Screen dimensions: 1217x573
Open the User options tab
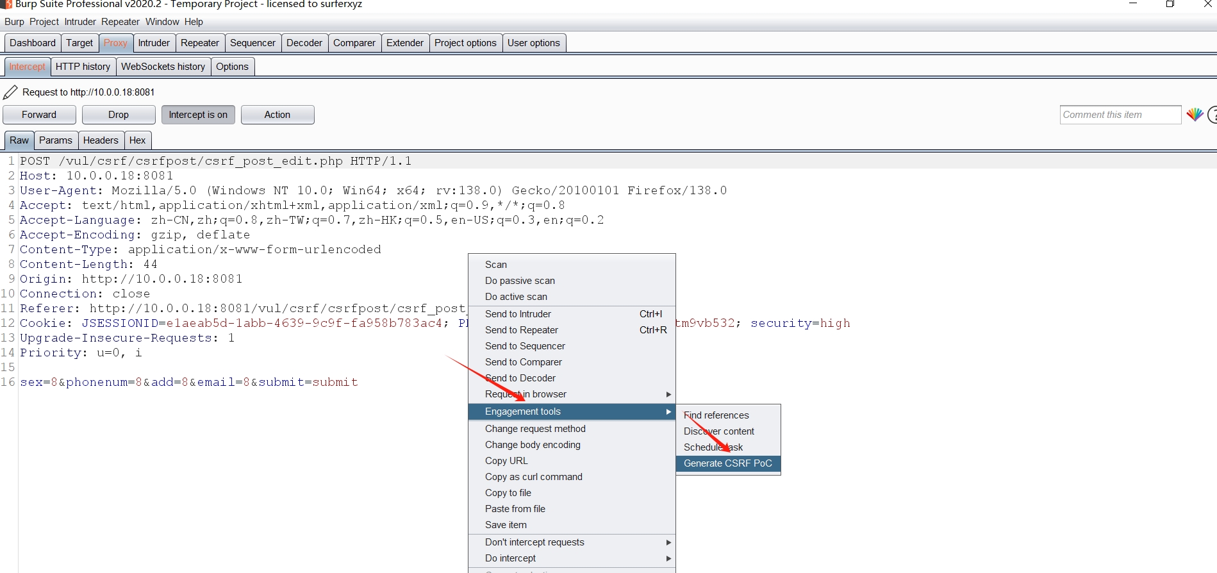(x=534, y=43)
